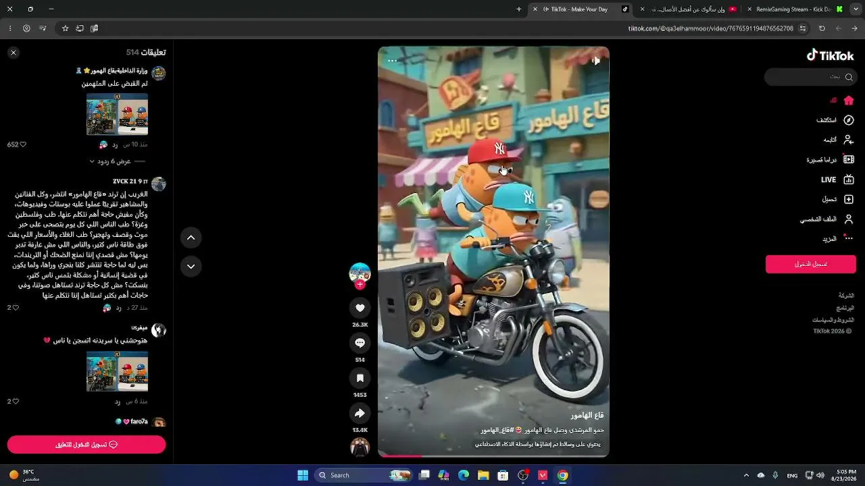This screenshot has height=486, width=865.
Task: Save the video with the bookmark icon
Action: coord(360,378)
